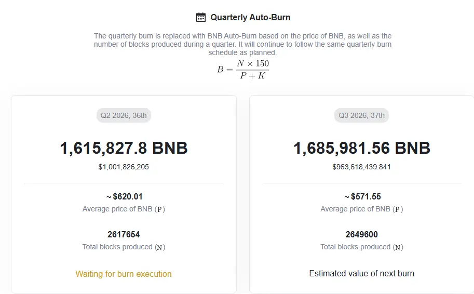Screen dimensions: 474x294
Task: Select the Quarterly Auto-Burn heading
Action: tap(250, 17)
